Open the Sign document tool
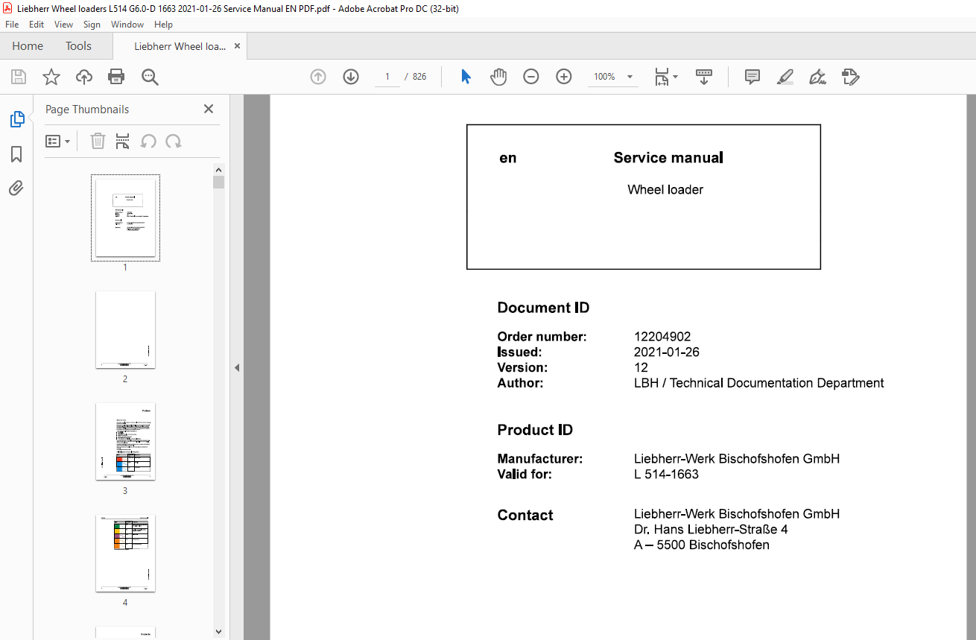 pyautogui.click(x=818, y=77)
